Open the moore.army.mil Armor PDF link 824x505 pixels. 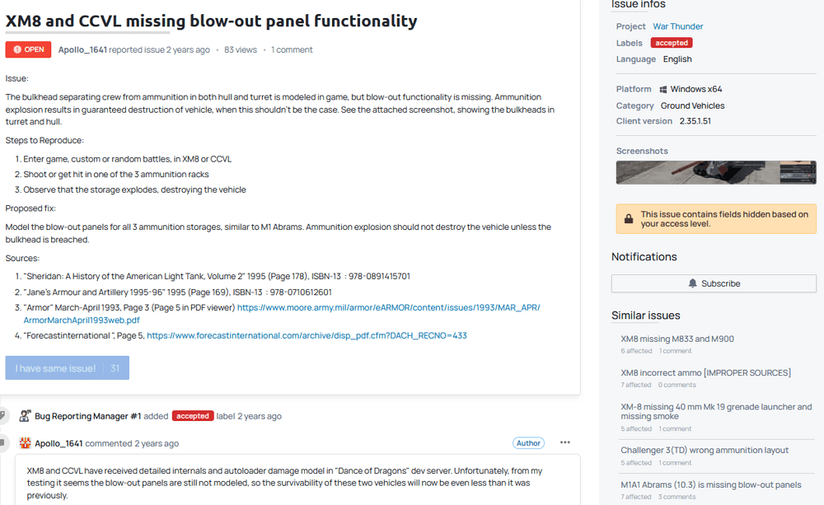[282, 314]
